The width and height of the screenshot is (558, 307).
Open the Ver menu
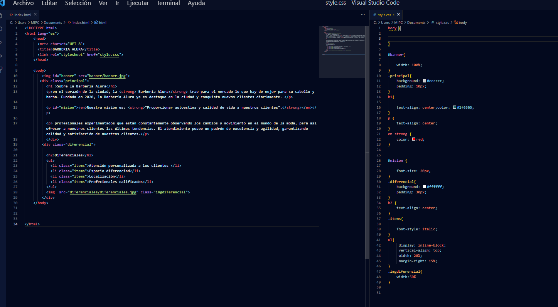coord(103,3)
